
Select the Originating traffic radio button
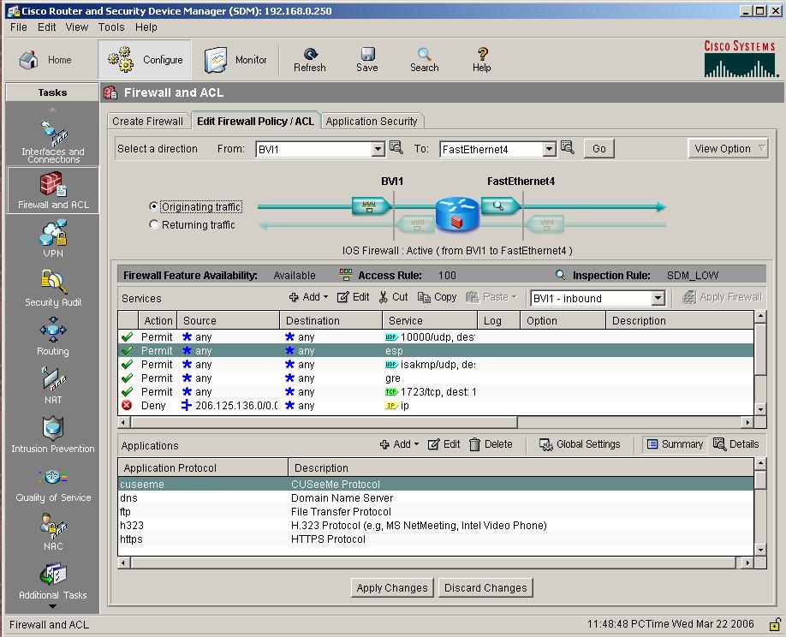(154, 207)
